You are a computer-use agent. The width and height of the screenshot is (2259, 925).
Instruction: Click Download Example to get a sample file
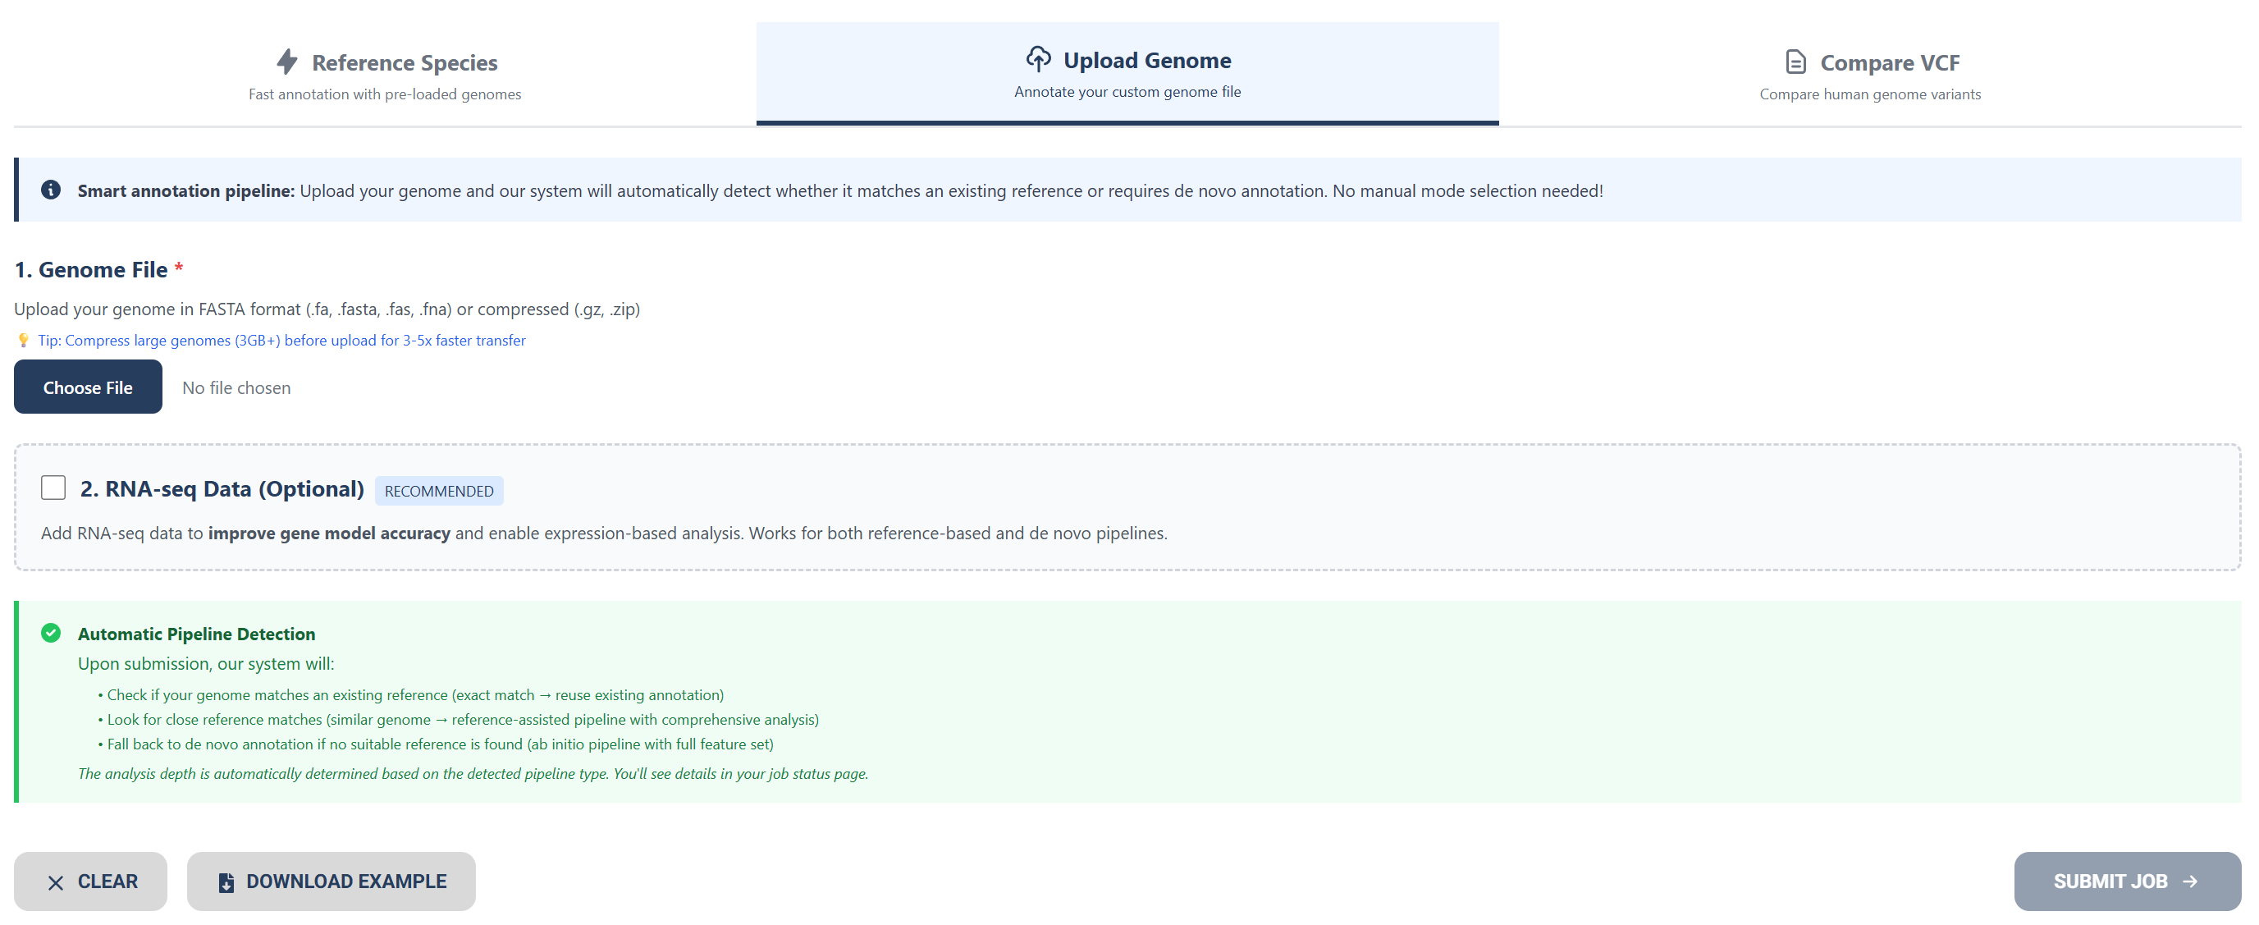pyautogui.click(x=331, y=881)
